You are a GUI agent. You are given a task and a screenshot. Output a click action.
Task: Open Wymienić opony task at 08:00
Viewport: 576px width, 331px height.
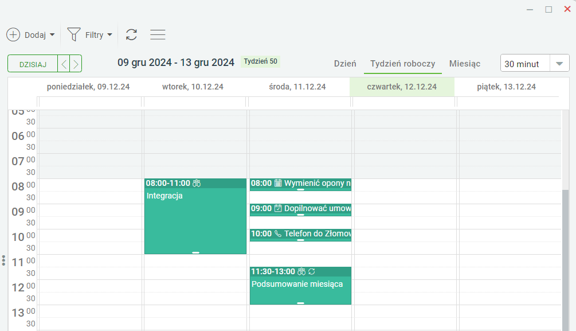pyautogui.click(x=300, y=185)
